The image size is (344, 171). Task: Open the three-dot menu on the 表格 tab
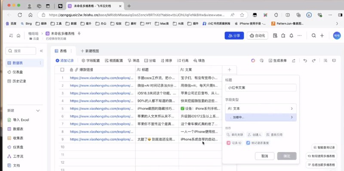[71, 51]
